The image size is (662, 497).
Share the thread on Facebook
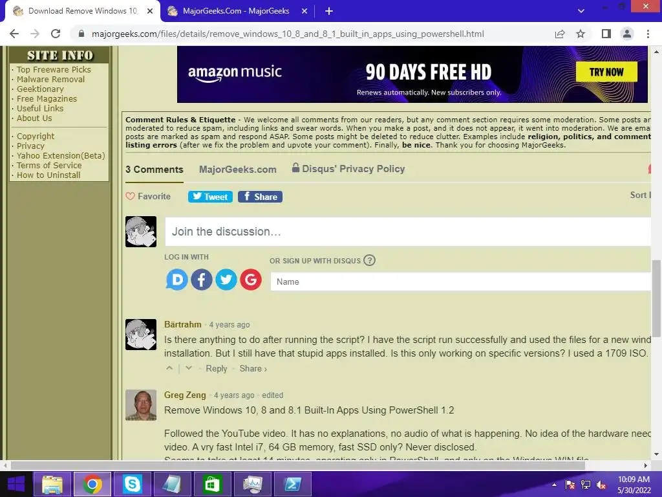pyautogui.click(x=260, y=197)
